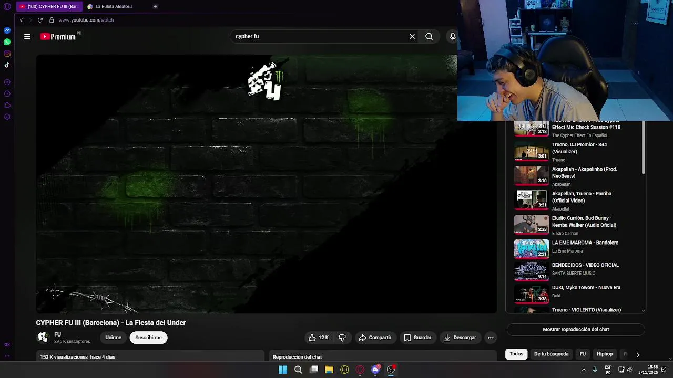Play the CYPHER FU III video player
The height and width of the screenshot is (378, 673).
click(x=266, y=184)
